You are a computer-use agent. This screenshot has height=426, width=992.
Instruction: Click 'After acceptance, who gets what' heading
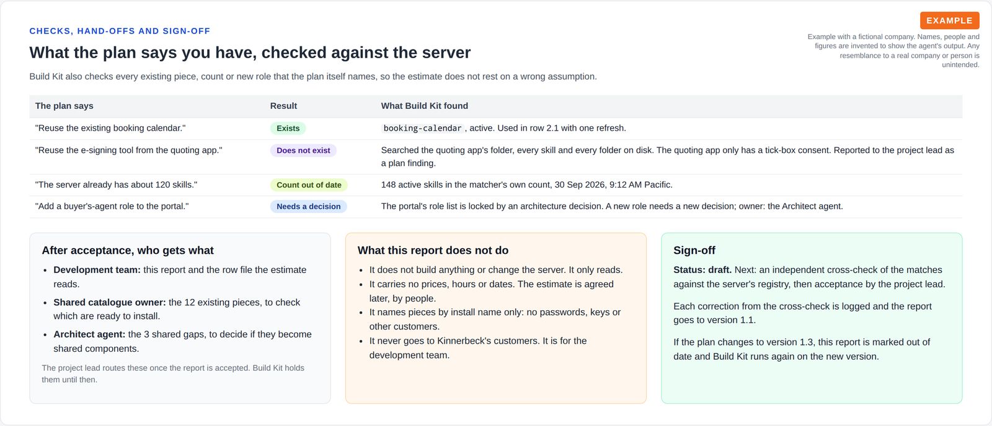point(128,250)
